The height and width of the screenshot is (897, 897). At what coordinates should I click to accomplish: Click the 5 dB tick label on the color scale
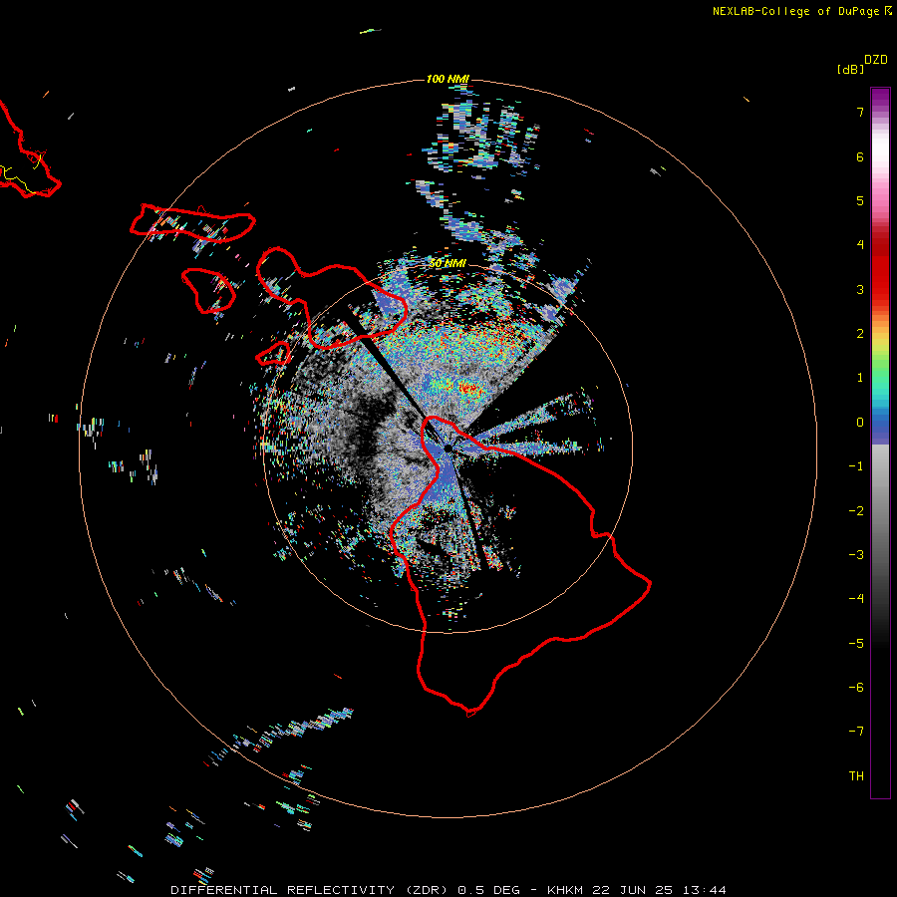[860, 200]
